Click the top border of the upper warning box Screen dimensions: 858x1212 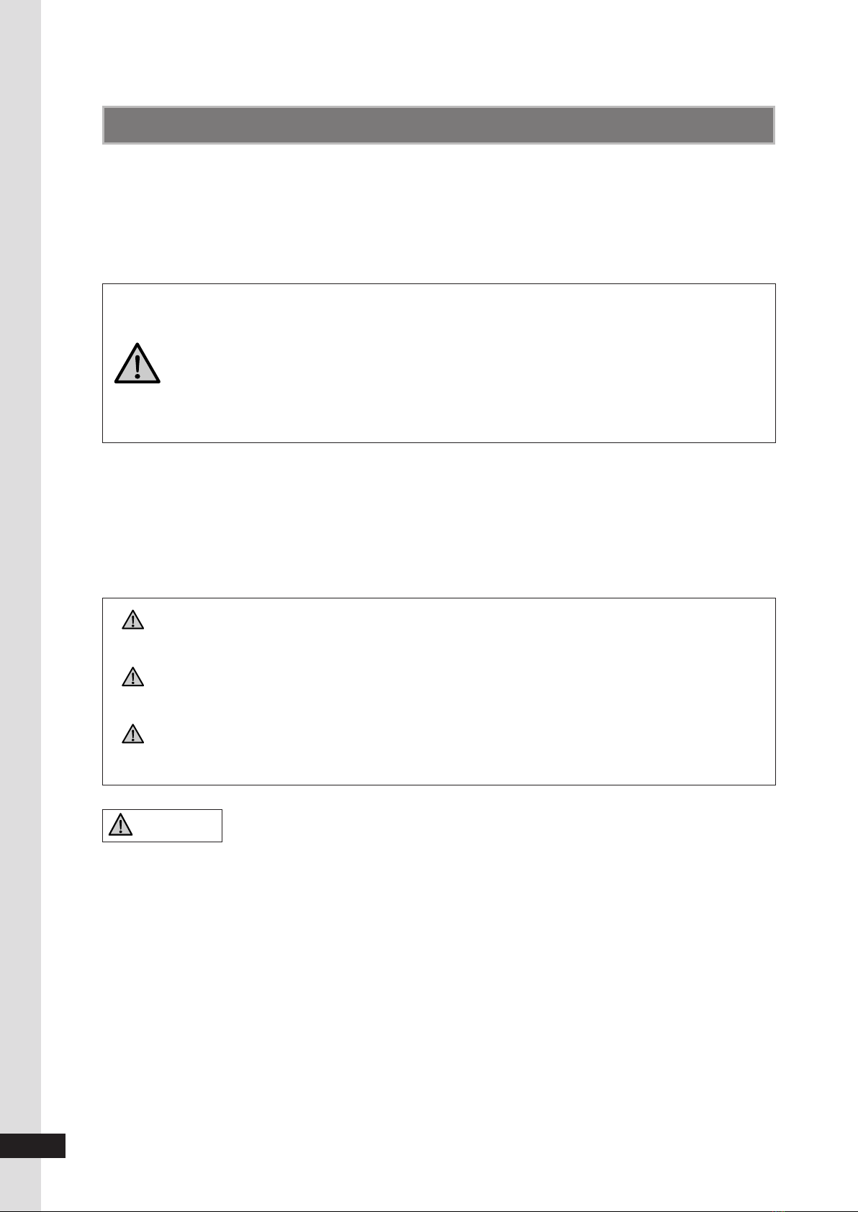coord(438,284)
